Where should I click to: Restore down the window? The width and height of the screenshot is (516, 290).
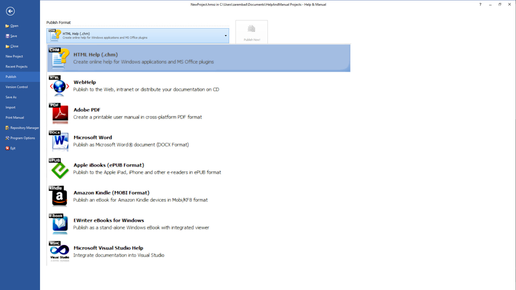(x=500, y=4)
